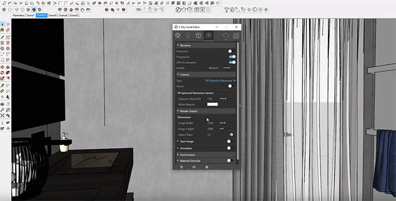
Task: Expand the Save Image section
Action: click(178, 141)
